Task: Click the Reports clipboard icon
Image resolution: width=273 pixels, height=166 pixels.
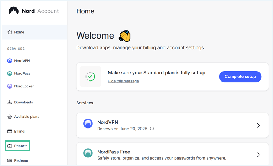Action: click(x=10, y=146)
